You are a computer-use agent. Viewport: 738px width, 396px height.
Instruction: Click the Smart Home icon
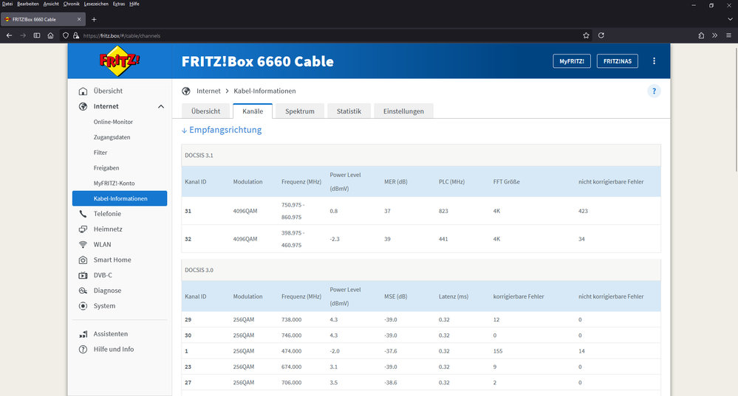(x=83, y=260)
